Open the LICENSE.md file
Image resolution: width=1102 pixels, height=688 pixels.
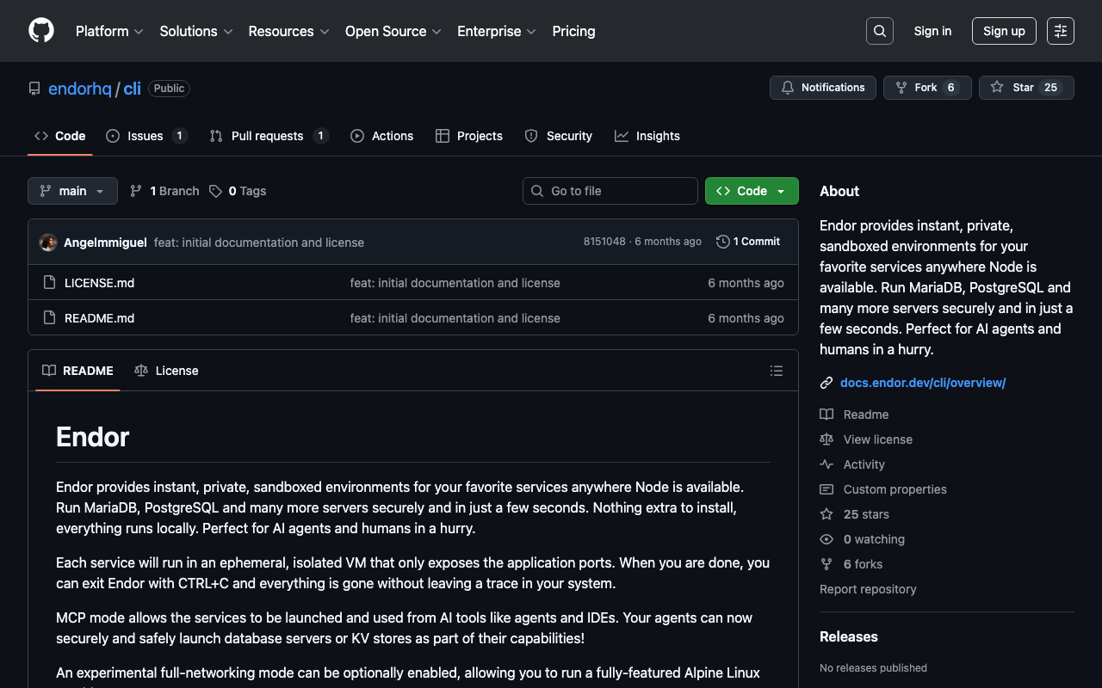click(x=99, y=283)
